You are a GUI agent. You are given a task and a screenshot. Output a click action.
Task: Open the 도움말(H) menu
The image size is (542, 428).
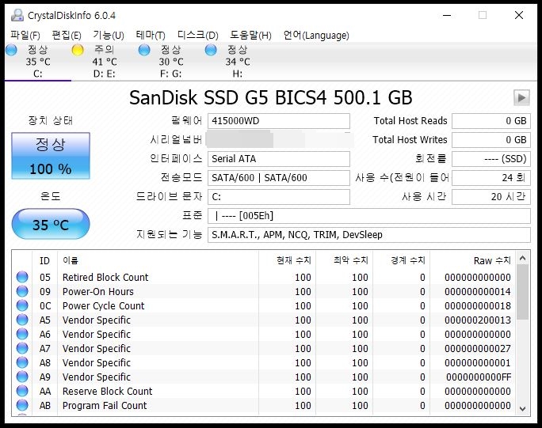point(250,36)
